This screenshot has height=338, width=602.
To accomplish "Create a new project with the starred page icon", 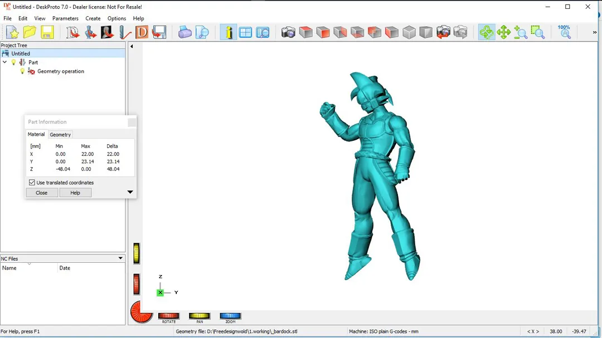I will pos(12,32).
